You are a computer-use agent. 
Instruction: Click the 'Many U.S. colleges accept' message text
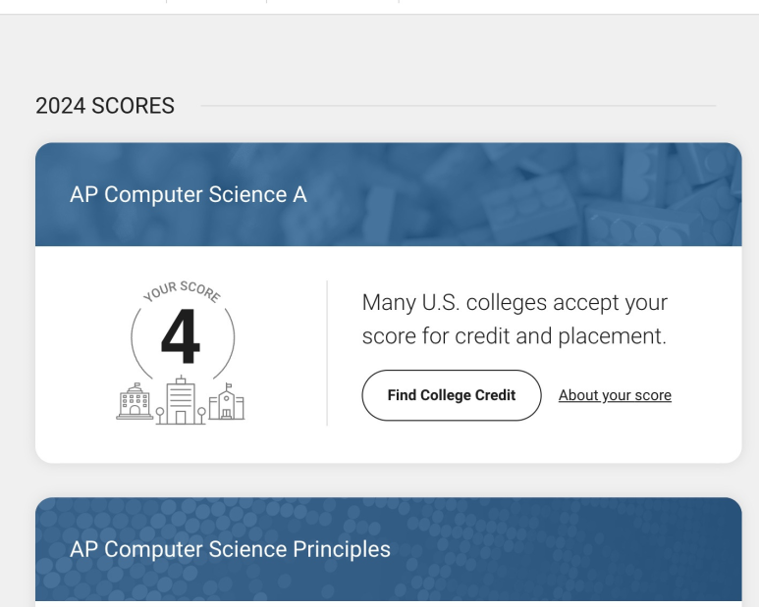click(x=515, y=319)
